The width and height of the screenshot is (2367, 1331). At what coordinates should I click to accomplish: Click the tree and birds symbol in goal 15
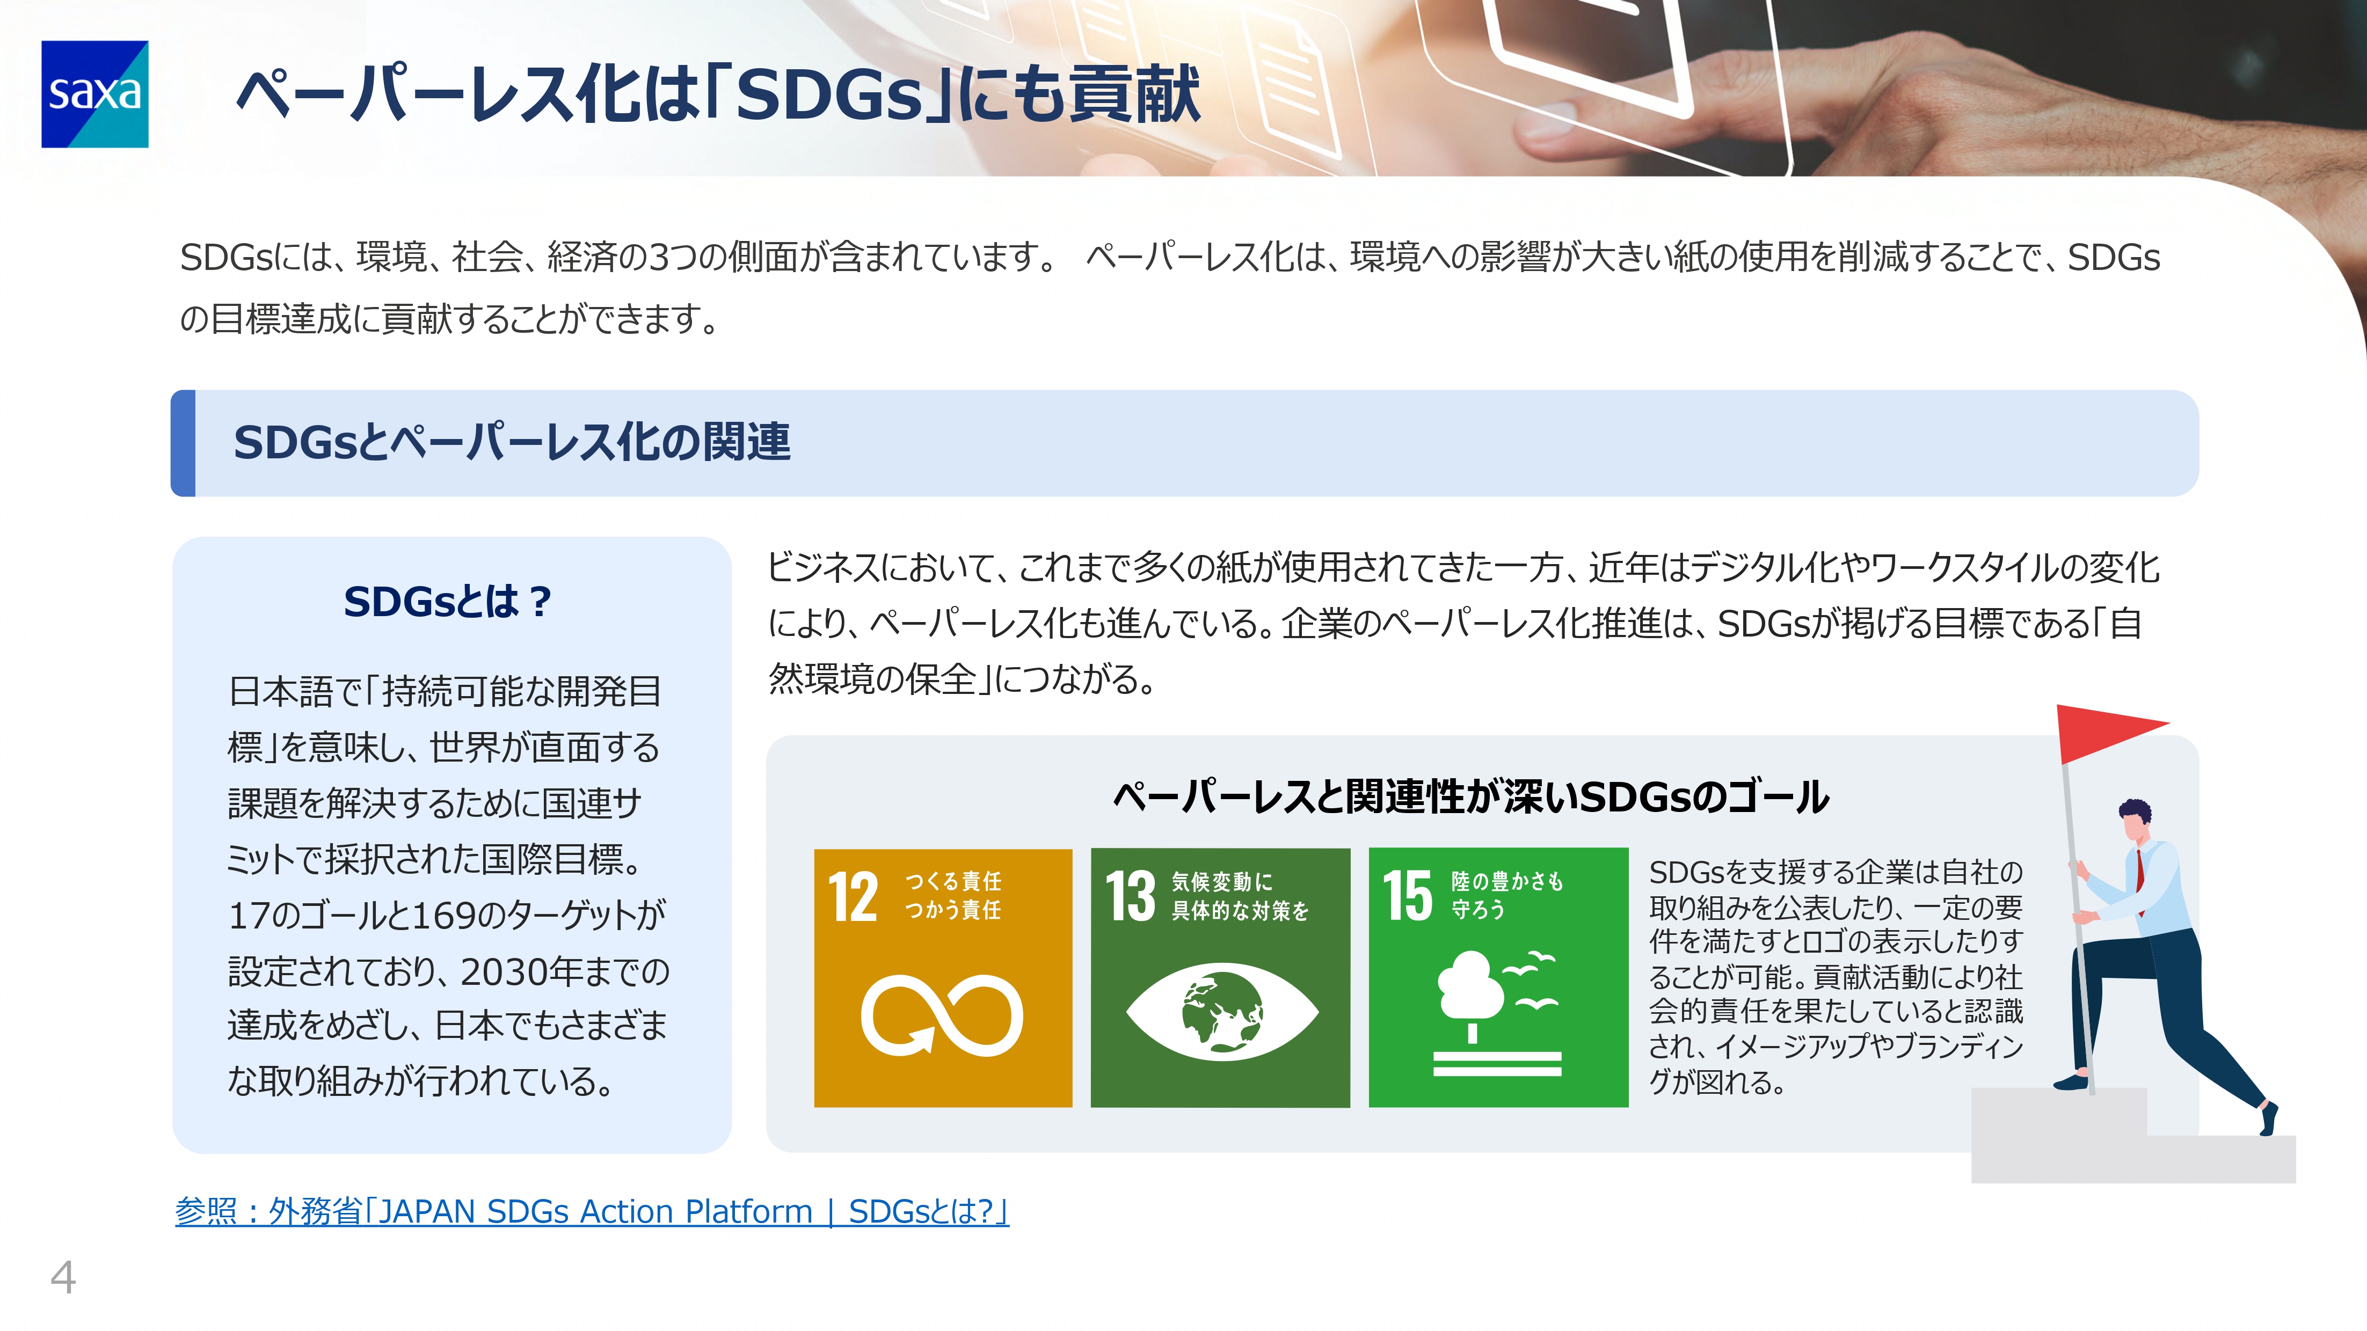pos(1498,1013)
